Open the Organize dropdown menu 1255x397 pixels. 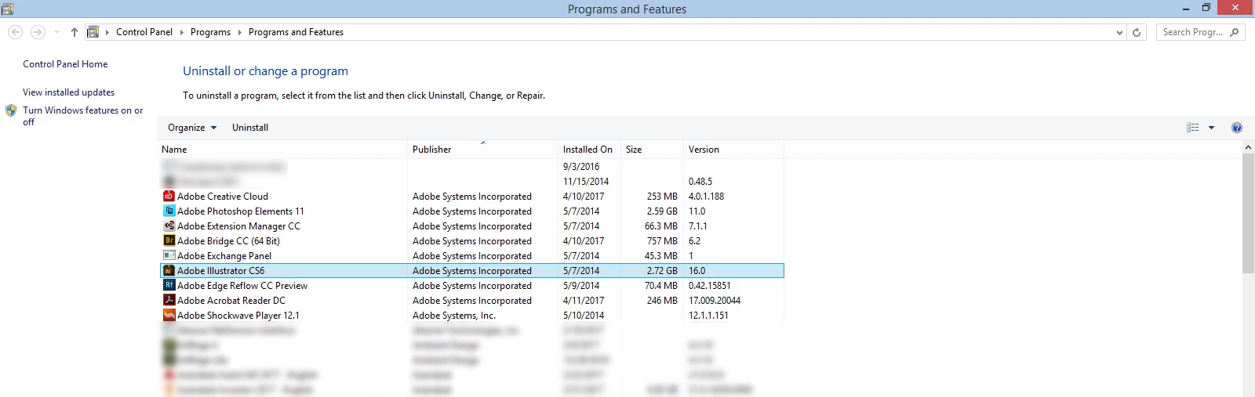point(192,128)
